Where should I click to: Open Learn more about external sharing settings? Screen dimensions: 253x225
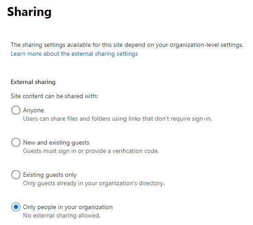[x=74, y=53]
